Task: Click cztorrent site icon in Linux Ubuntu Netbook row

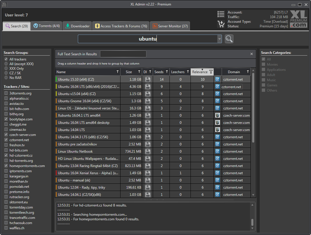Action: tap(218, 151)
